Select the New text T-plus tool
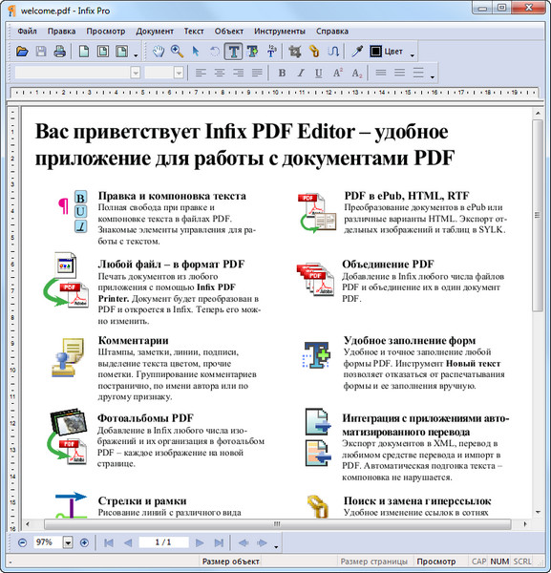 (x=252, y=52)
